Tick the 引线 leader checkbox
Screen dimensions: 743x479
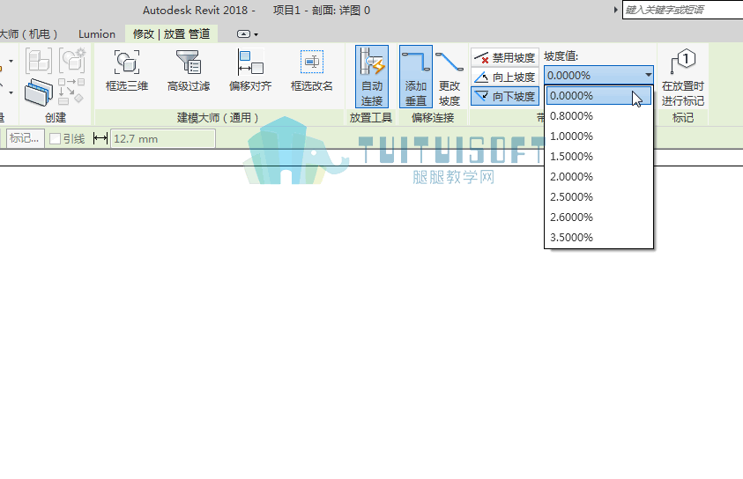(x=55, y=139)
